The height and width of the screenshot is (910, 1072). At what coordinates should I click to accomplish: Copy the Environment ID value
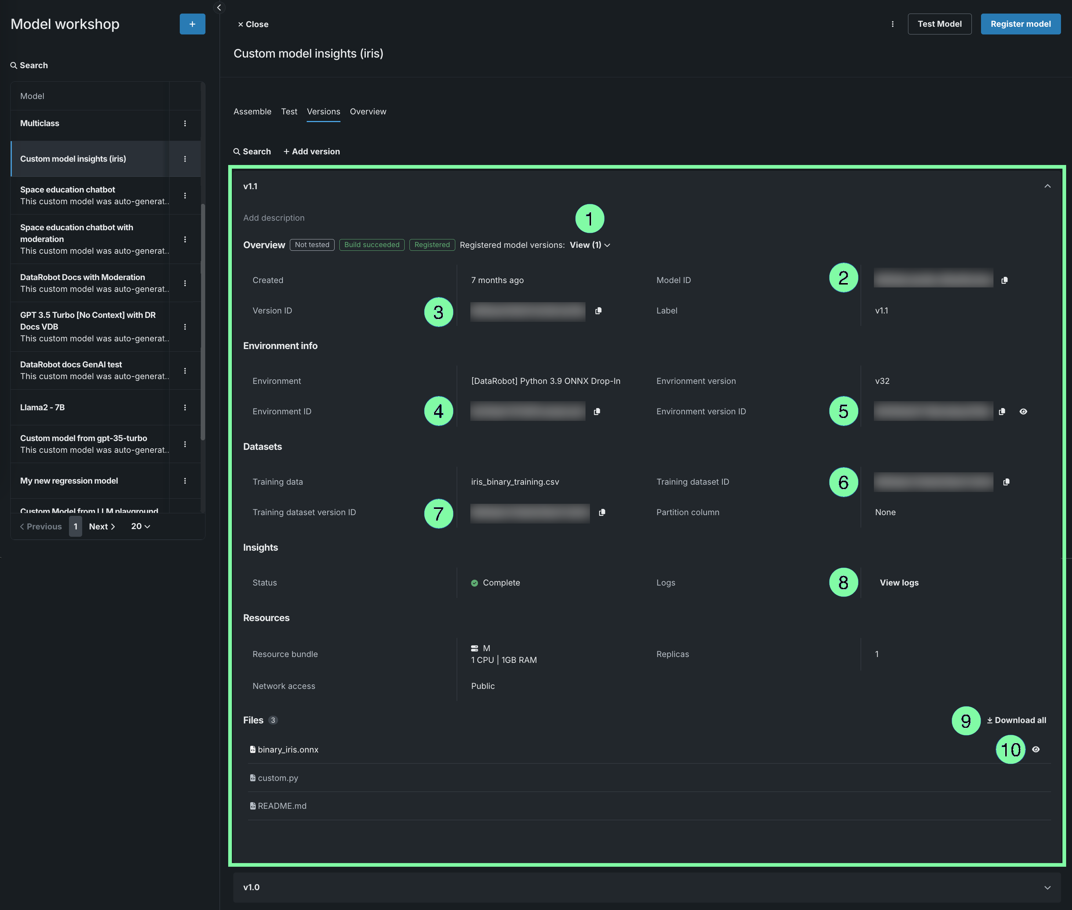[x=597, y=411]
